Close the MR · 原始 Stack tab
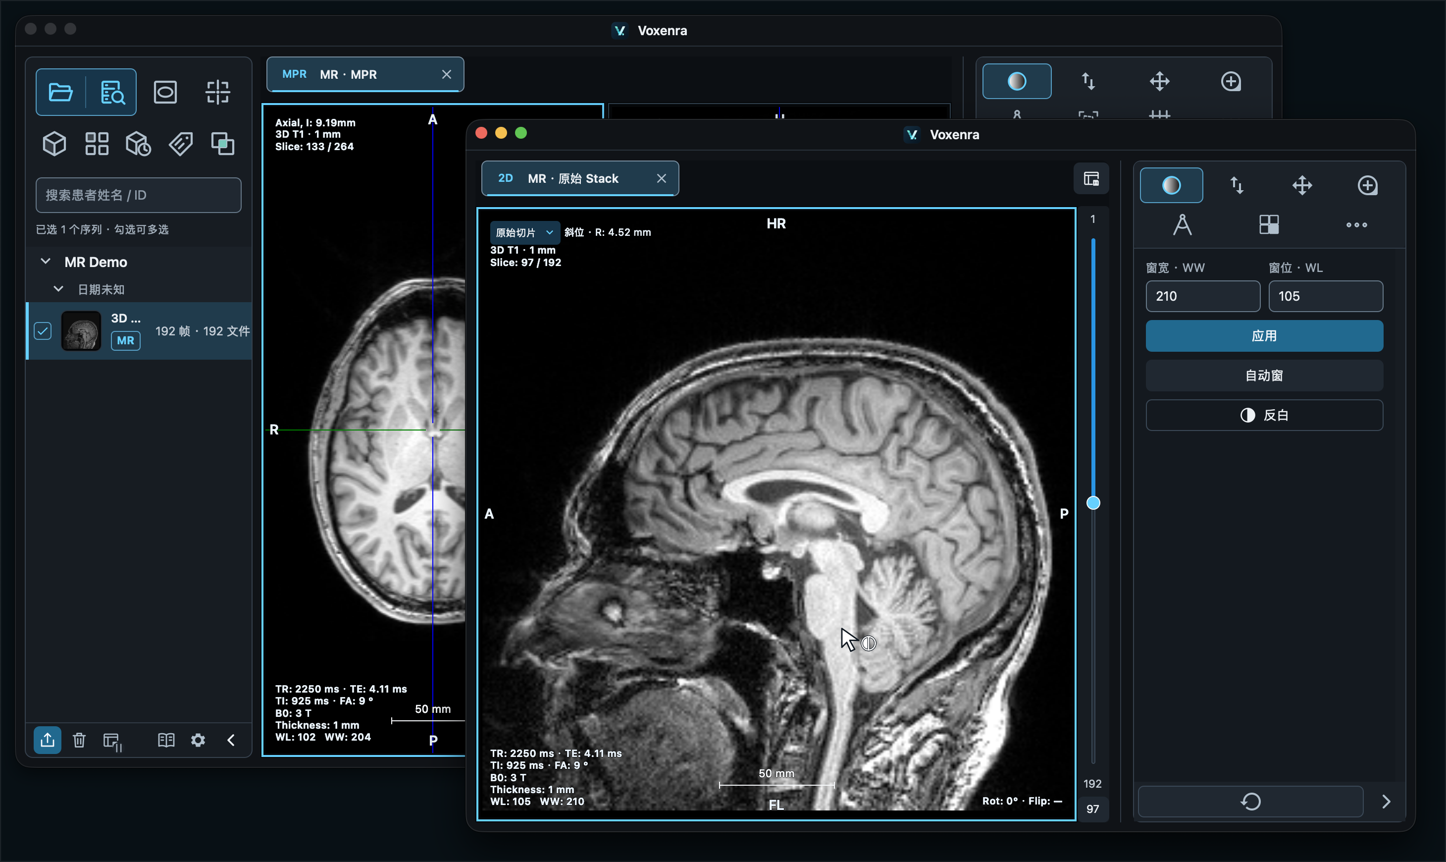 point(661,178)
